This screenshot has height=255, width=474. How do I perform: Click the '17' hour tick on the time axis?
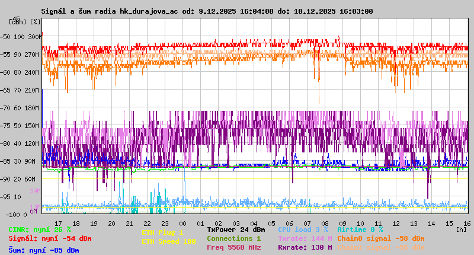58,224
